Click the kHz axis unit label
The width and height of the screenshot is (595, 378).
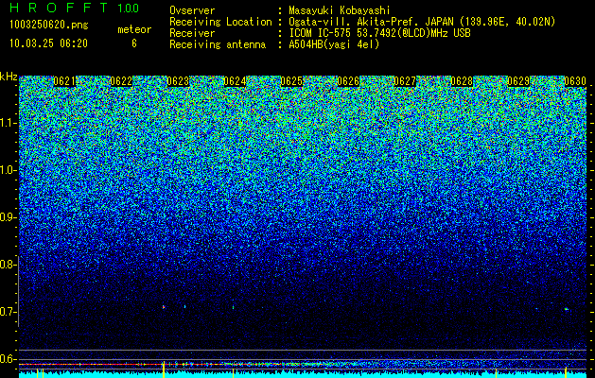click(x=9, y=77)
